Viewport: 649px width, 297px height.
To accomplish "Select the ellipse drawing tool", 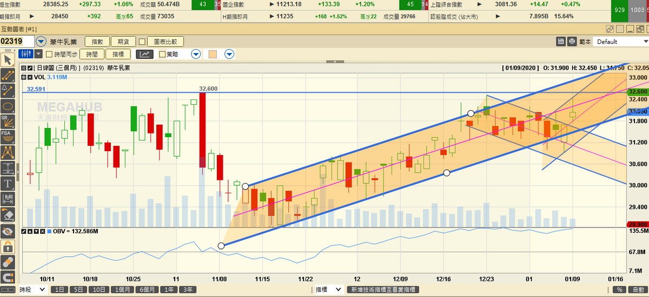I will 8,106.
